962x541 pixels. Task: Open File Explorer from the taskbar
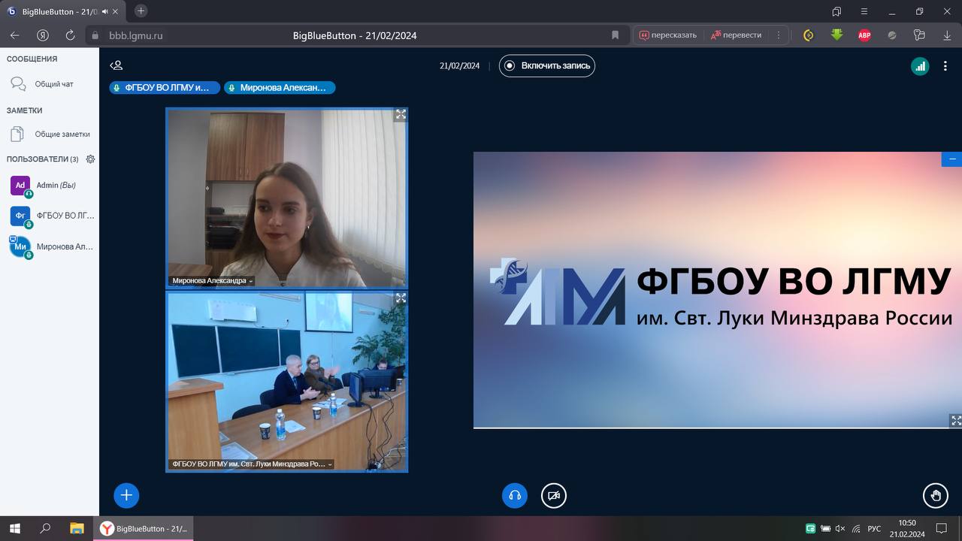pos(77,528)
